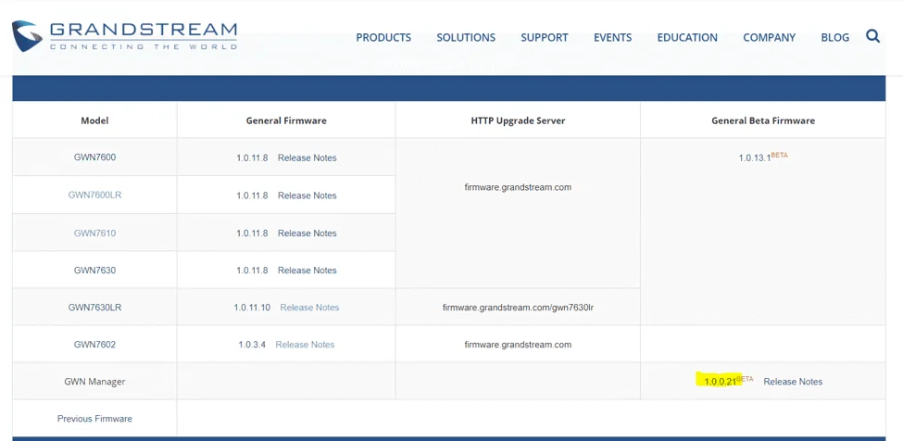Open Release Notes for GWN7600
The height and width of the screenshot is (441, 903).
pyautogui.click(x=307, y=157)
